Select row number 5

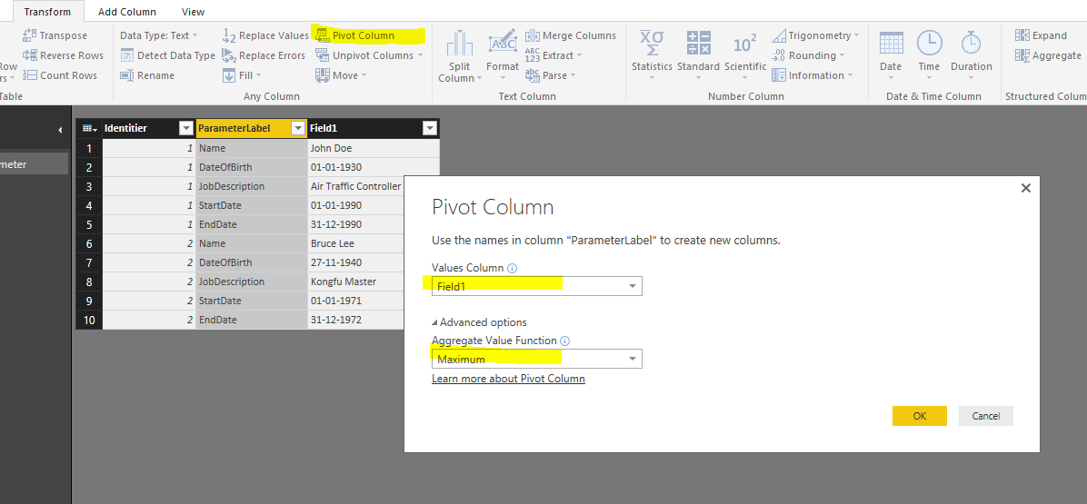89,224
